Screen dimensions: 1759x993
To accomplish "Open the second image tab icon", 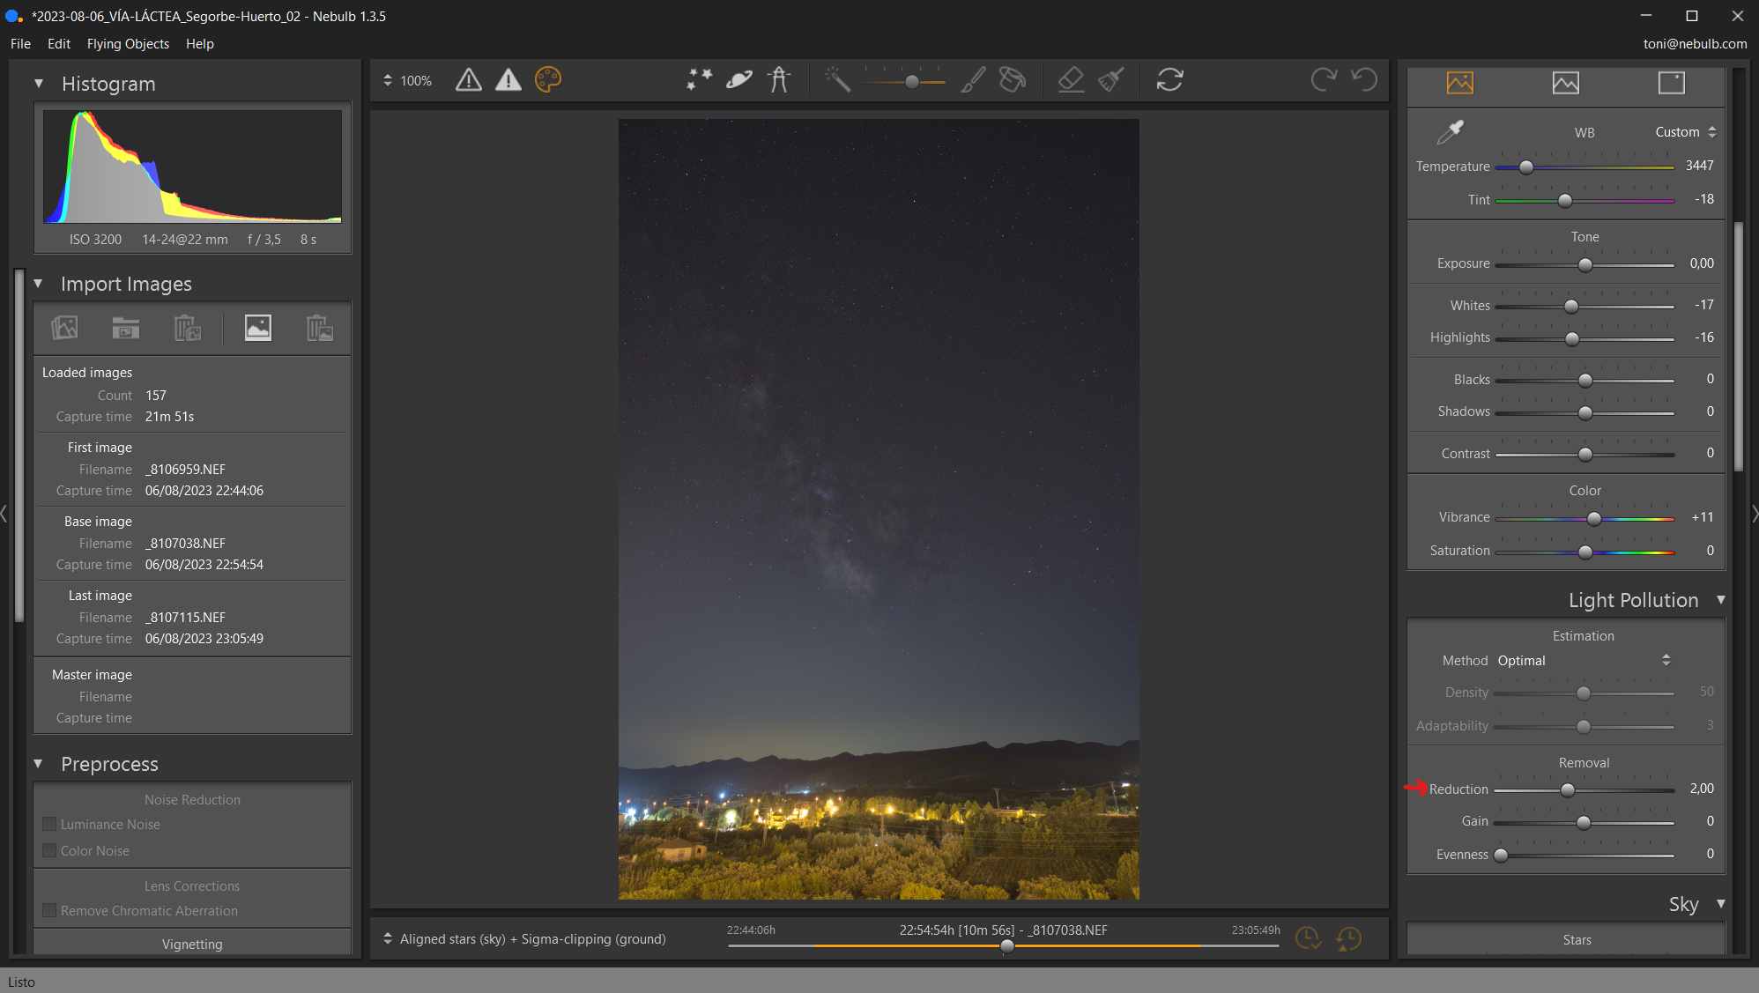I will (1566, 83).
